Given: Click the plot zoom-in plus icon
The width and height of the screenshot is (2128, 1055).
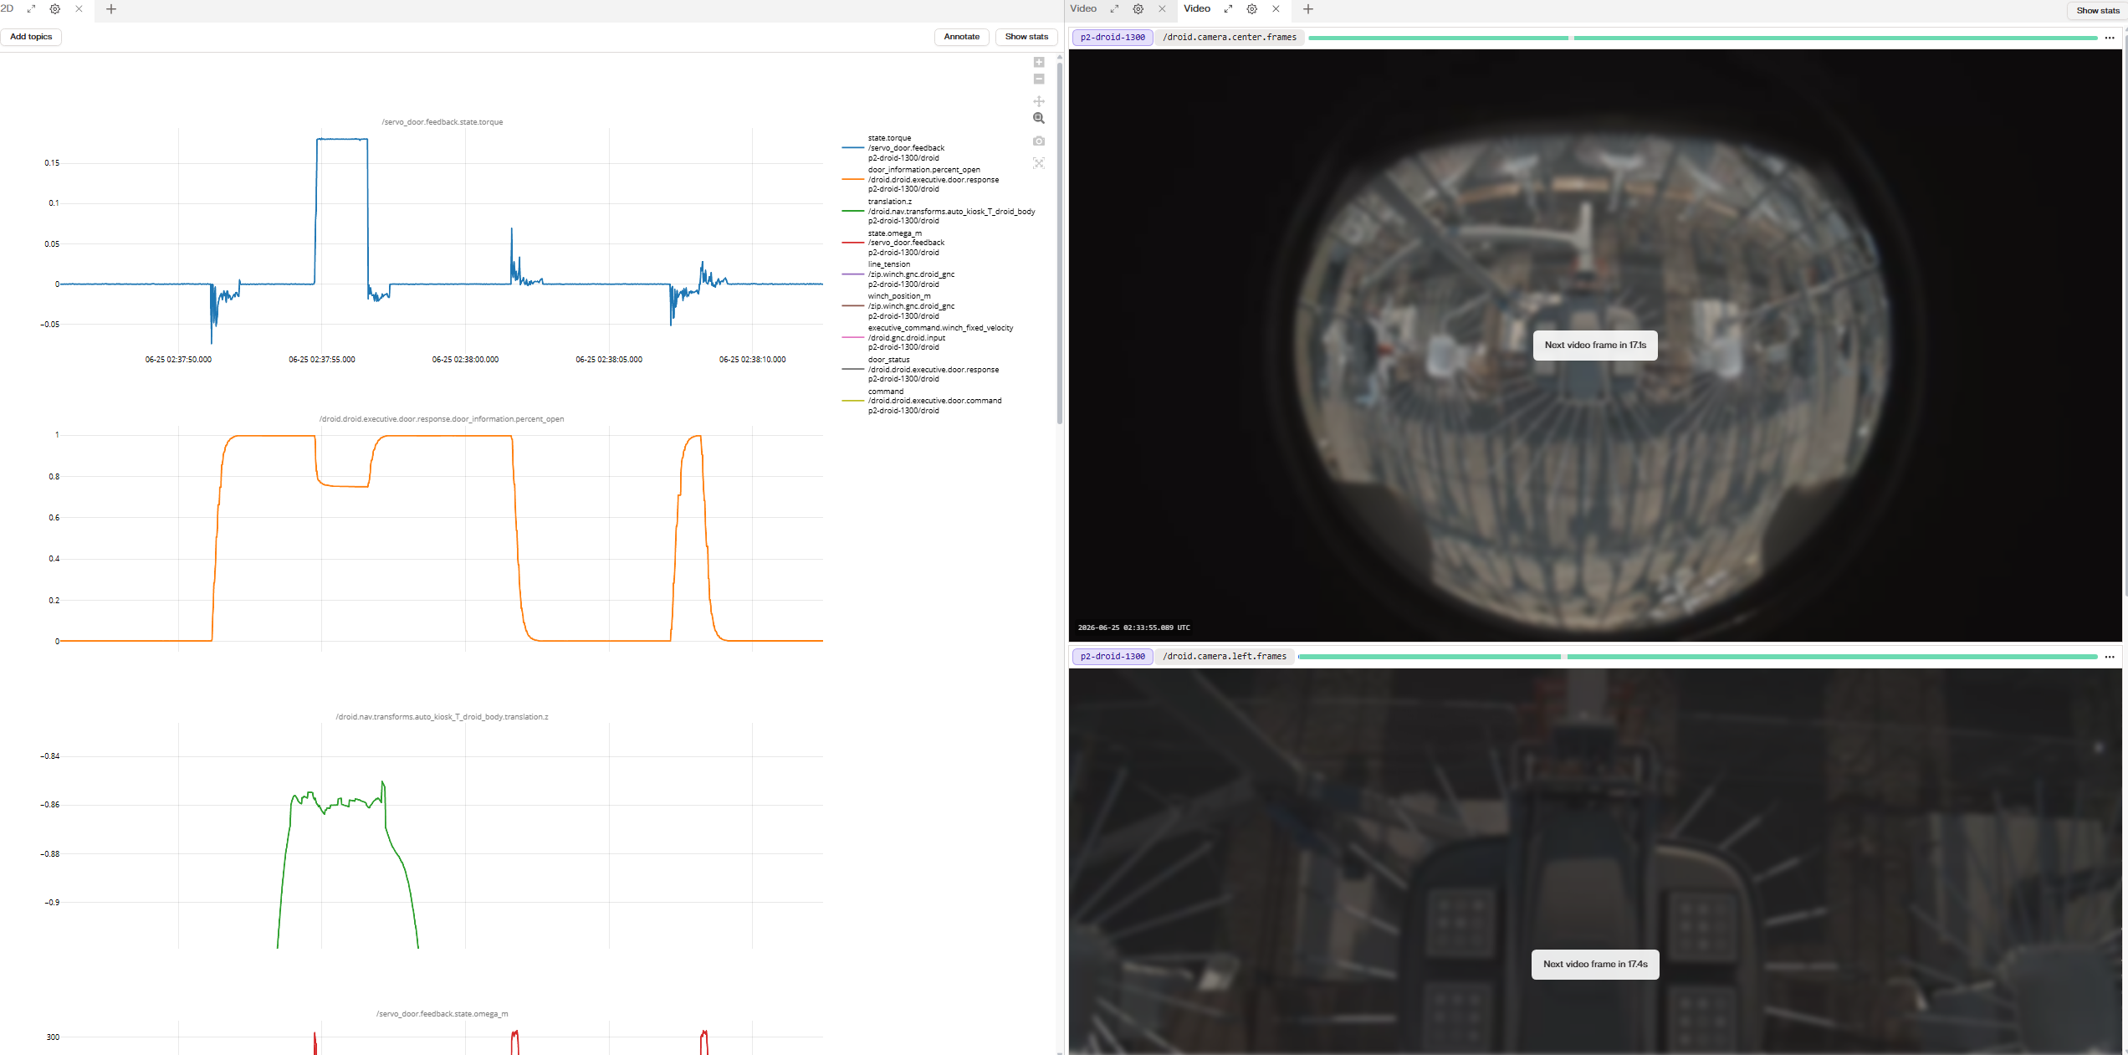Looking at the screenshot, I should coord(1039,63).
